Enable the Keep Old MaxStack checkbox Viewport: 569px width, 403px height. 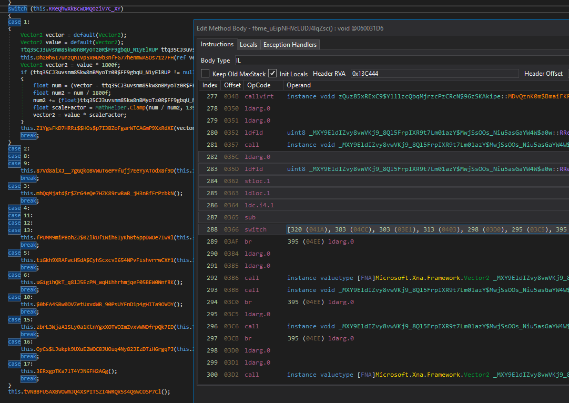point(206,74)
